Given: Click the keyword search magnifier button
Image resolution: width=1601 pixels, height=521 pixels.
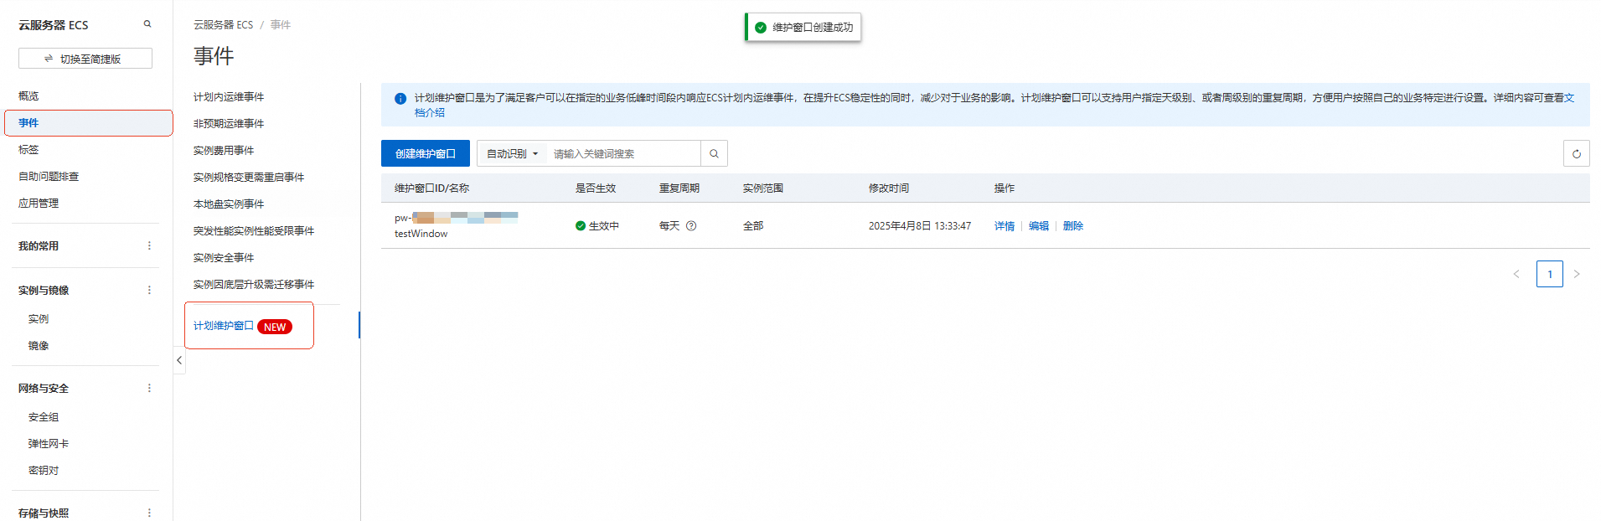Looking at the screenshot, I should point(714,153).
